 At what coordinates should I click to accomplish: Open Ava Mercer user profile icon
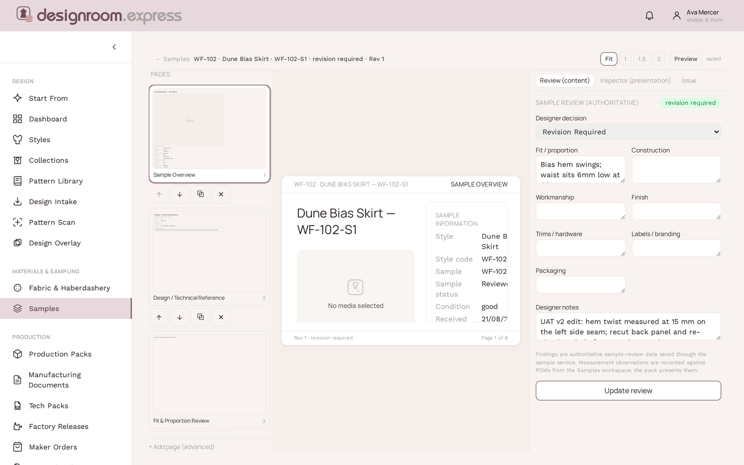[677, 16]
